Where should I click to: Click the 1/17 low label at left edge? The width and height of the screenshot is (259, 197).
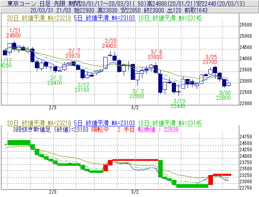click(6, 63)
